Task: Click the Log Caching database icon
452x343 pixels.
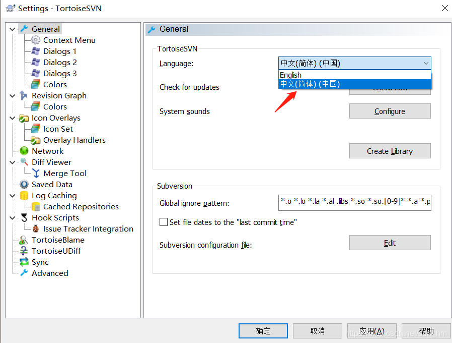Action: pos(24,196)
